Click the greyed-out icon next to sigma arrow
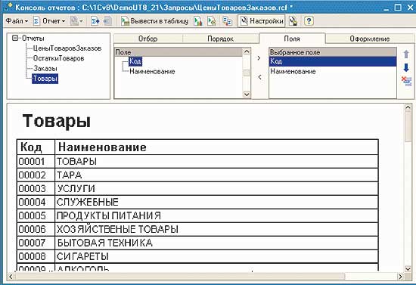This screenshot has width=416, height=285. (107, 21)
